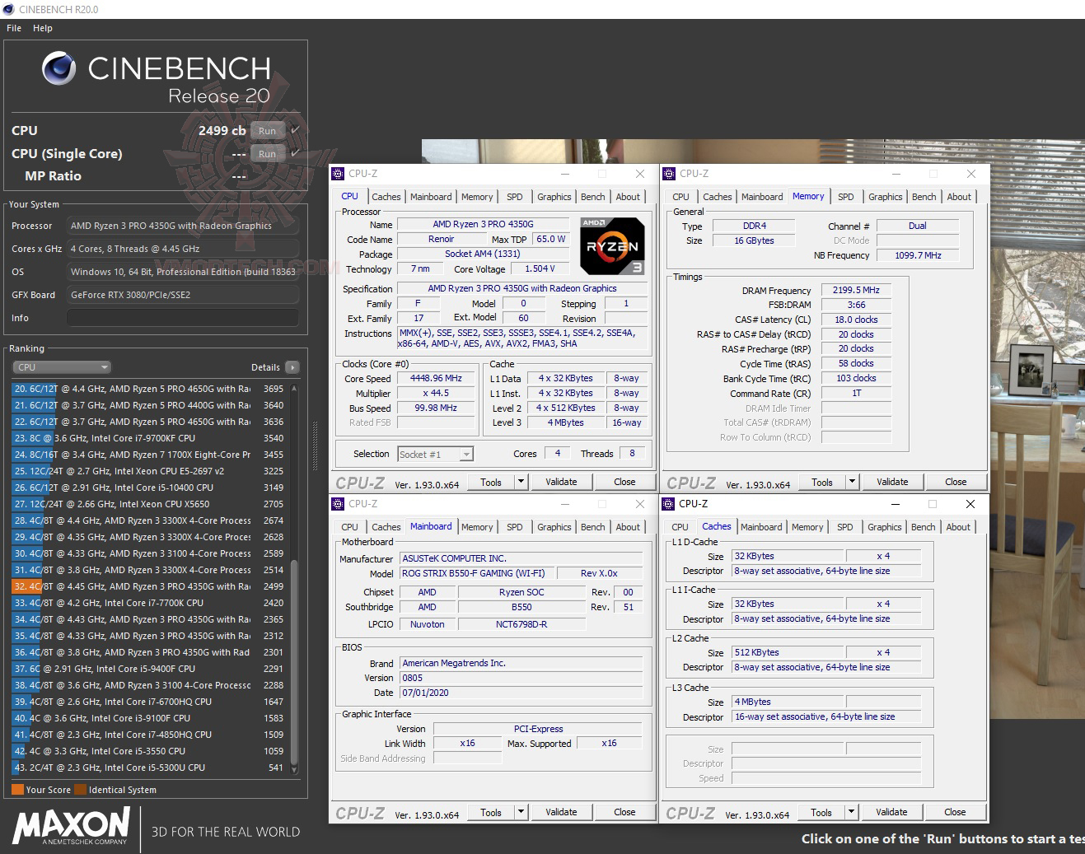The width and height of the screenshot is (1085, 854).
Task: Toggle the checkbox beside the CPU Run button
Action: point(295,130)
